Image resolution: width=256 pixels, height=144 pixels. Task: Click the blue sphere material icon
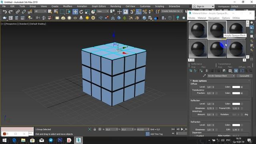click(144, 18)
